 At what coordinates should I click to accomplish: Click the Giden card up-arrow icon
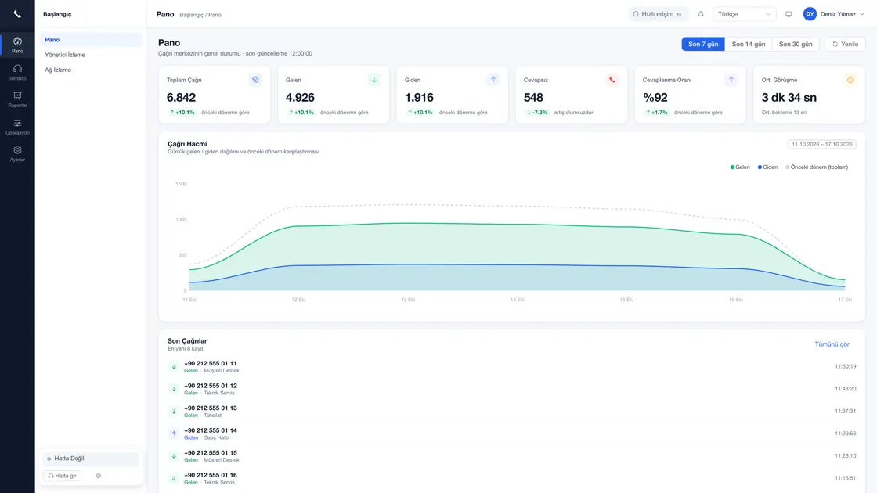[x=493, y=80]
